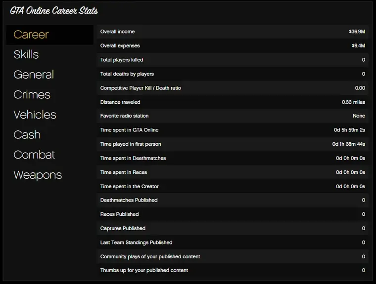Switch to the General stats section
Screen dimensions: 376x284
click(x=34, y=75)
